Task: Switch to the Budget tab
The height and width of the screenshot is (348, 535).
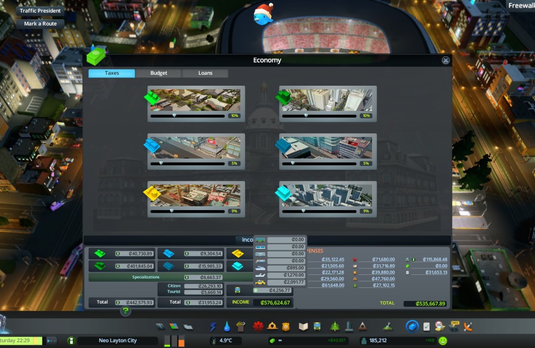Action: [x=159, y=73]
